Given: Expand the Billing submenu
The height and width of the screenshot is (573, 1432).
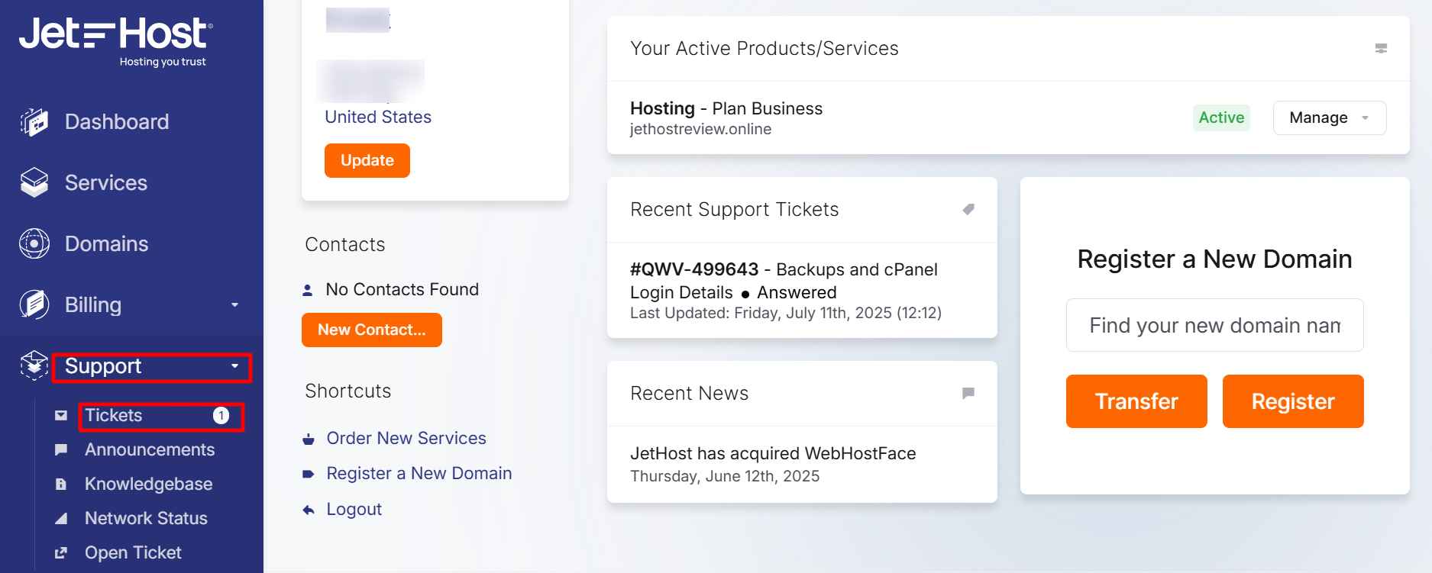Looking at the screenshot, I should coord(131,304).
